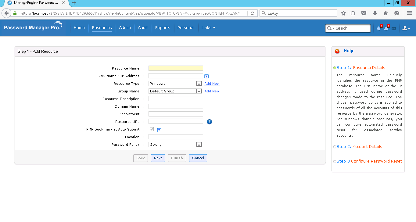The width and height of the screenshot is (416, 222).
Task: Open the Admin tab
Action: [x=125, y=28]
